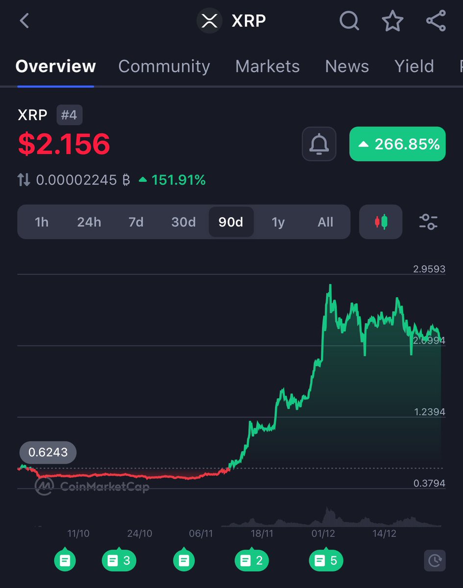This screenshot has width=463, height=588.
Task: Select 90d chart range
Action: click(x=231, y=222)
